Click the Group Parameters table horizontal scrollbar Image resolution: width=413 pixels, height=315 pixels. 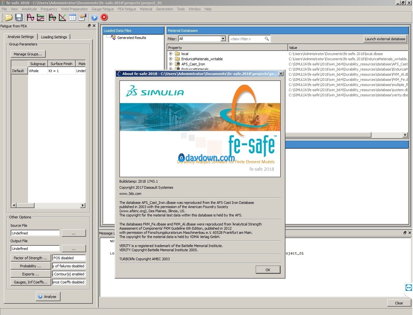tap(48, 205)
